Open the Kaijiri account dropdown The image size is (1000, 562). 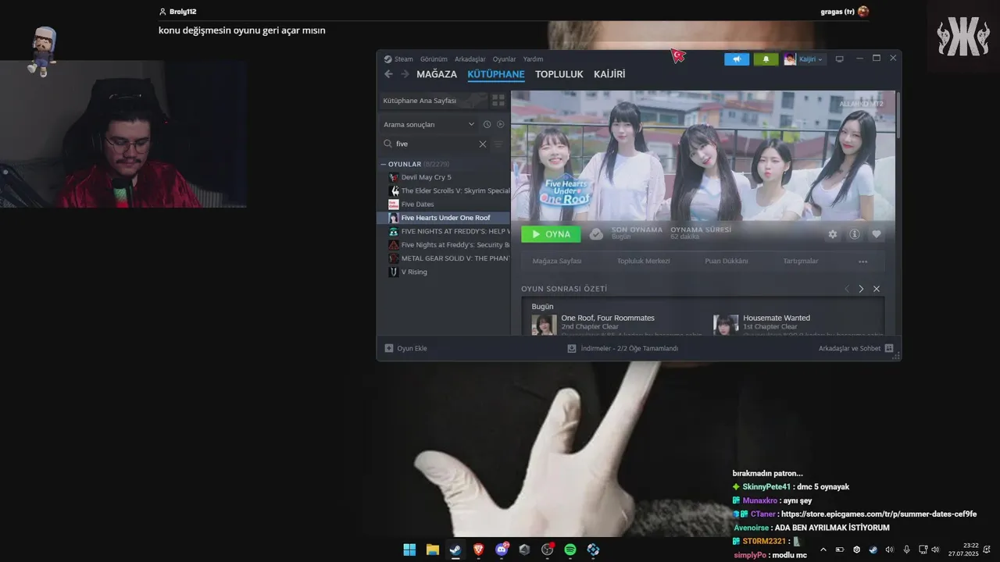[804, 59]
